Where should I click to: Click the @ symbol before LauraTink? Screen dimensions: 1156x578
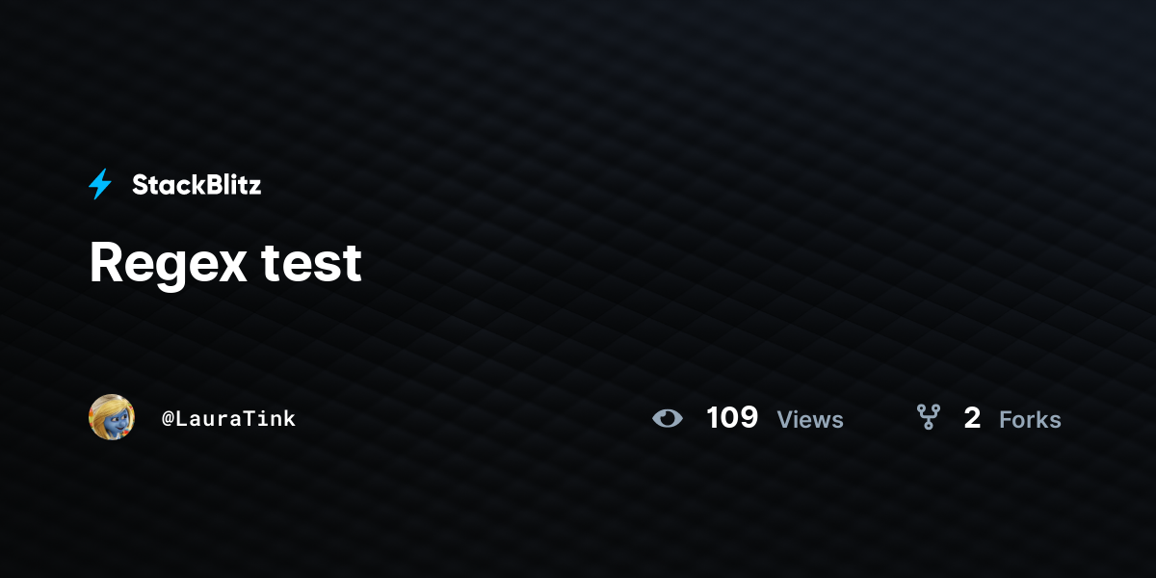coord(168,419)
